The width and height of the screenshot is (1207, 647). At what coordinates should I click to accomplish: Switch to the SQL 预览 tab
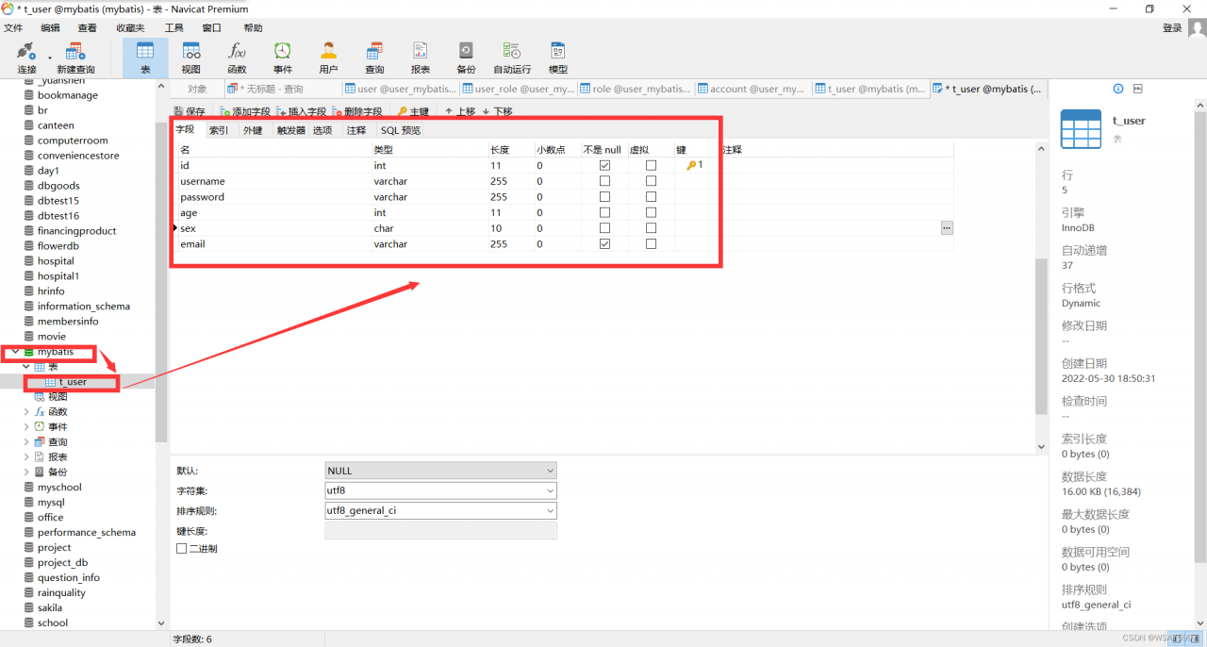tap(401, 130)
